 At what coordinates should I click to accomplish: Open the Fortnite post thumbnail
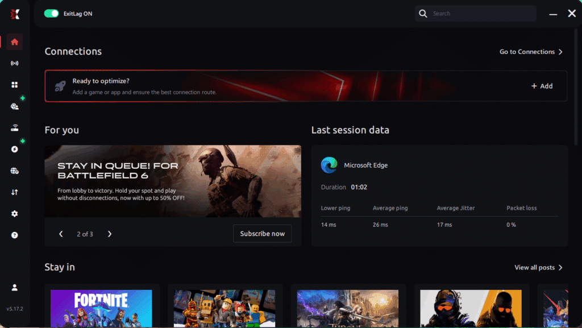coord(101,309)
